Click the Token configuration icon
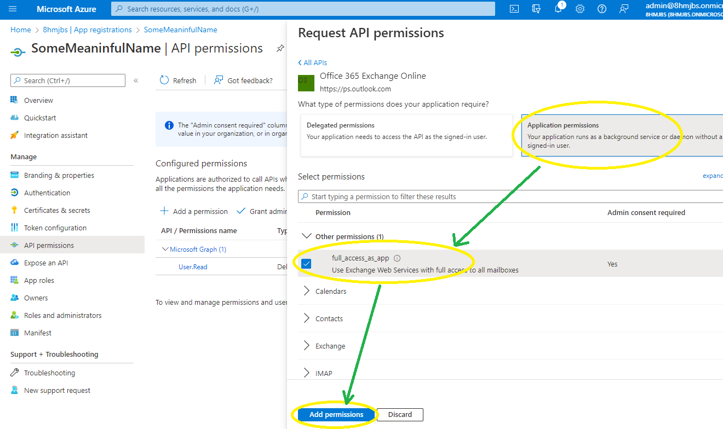Image resolution: width=723 pixels, height=429 pixels. (15, 228)
